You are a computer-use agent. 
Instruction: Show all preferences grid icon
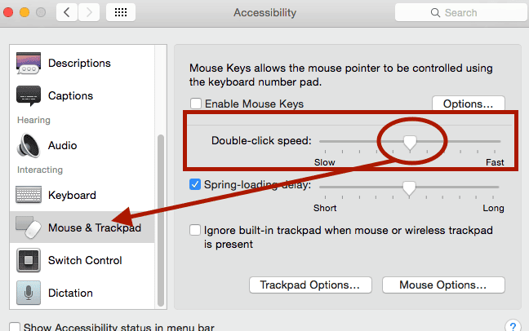tap(121, 12)
